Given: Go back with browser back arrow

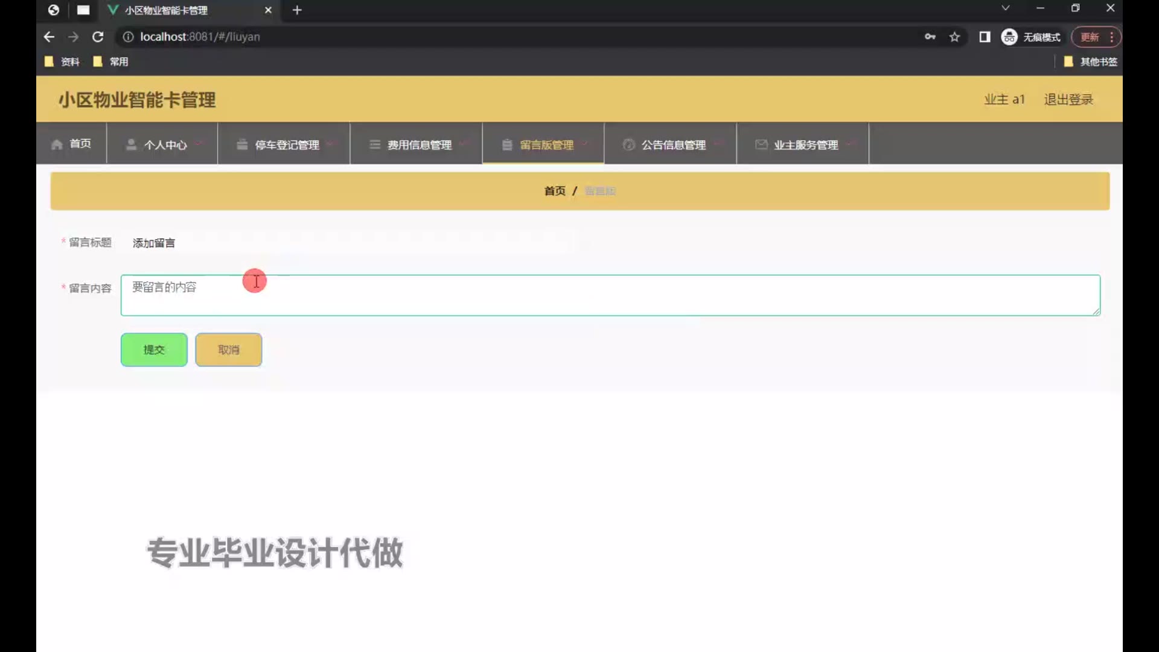Looking at the screenshot, I should (x=49, y=37).
